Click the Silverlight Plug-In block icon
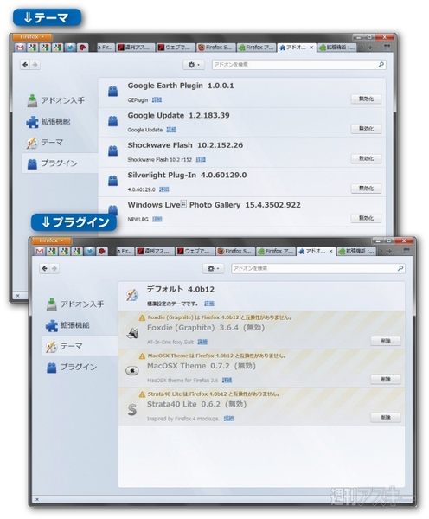 pyautogui.click(x=113, y=181)
